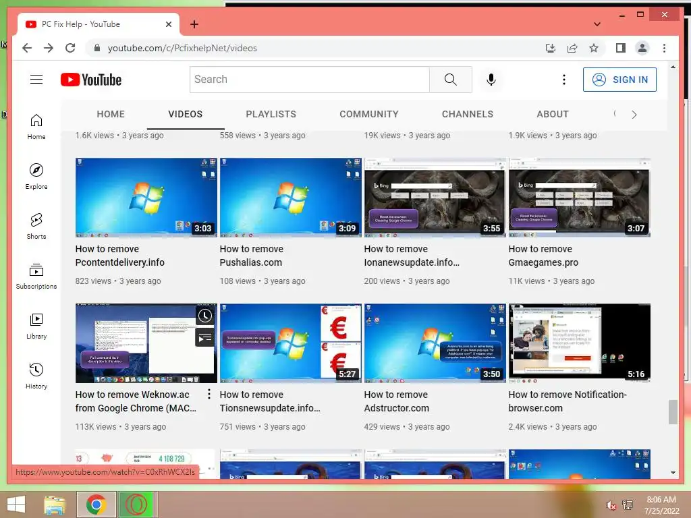Click scroll down arrow of page scrollbar

coord(673,473)
